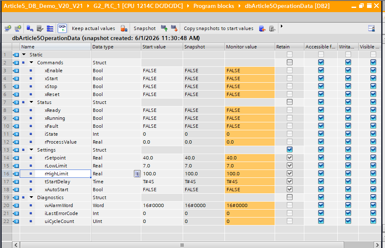Click the horizontal scrollbar thumb

182,245
